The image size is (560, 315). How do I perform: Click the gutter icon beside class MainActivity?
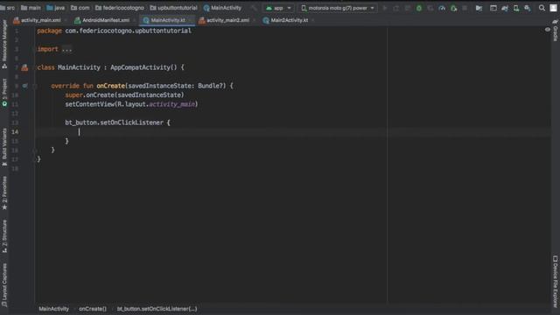pos(24,67)
